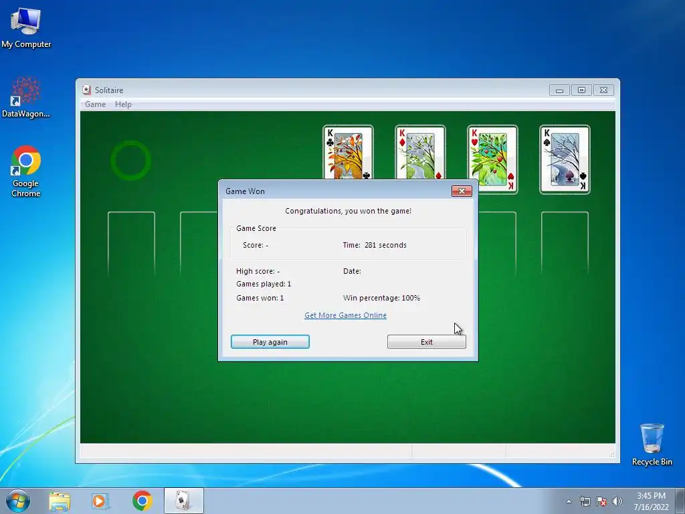
Task: Click the 'High score: -' text
Action: point(258,271)
